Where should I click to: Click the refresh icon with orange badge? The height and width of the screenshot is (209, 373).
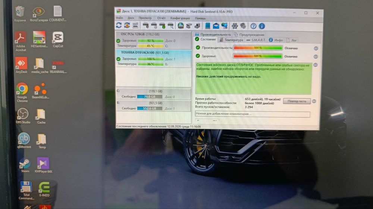(127, 25)
